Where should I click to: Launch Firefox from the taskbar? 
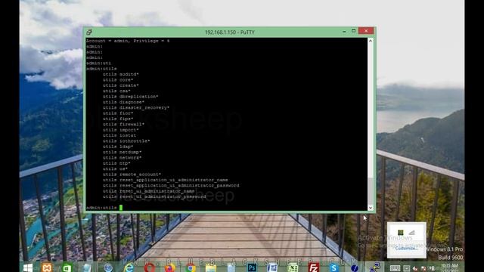[169, 267]
